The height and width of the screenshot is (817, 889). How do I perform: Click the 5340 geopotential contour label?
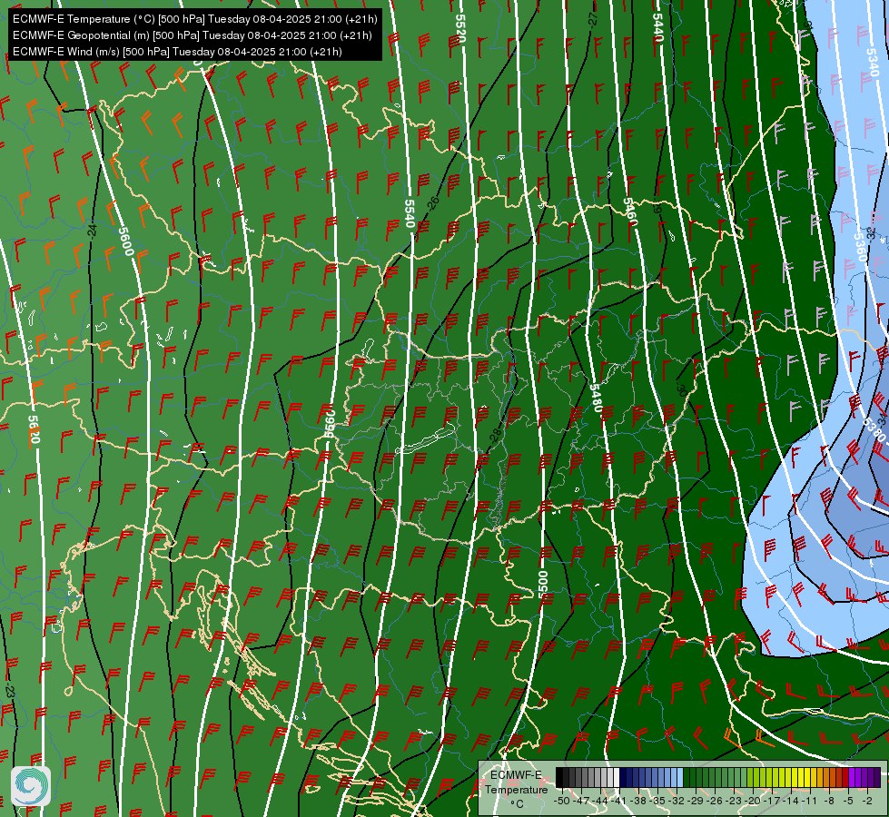(x=873, y=63)
